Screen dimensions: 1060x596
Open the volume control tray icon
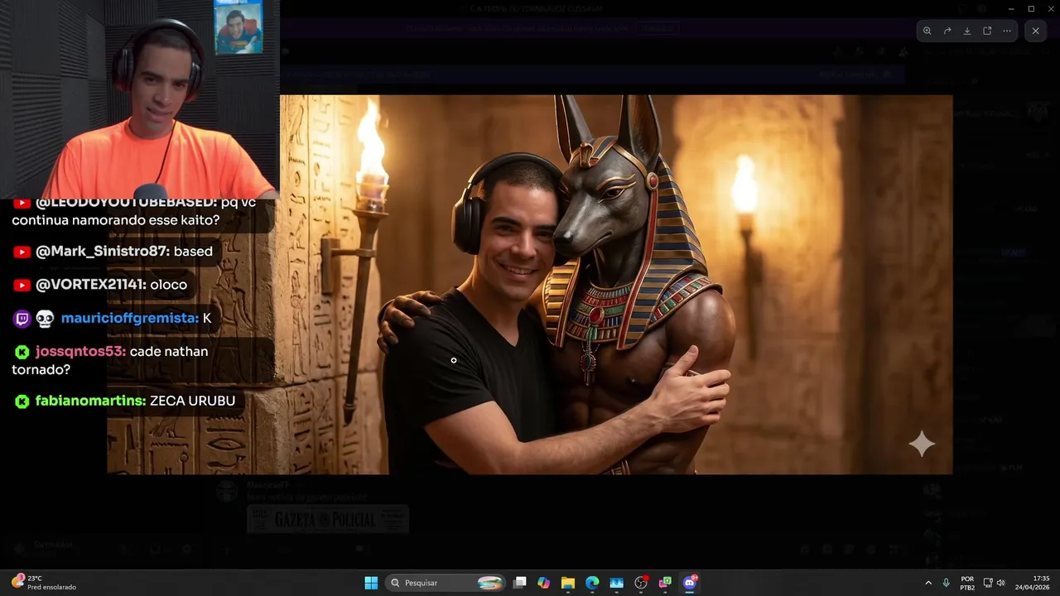(x=1001, y=583)
